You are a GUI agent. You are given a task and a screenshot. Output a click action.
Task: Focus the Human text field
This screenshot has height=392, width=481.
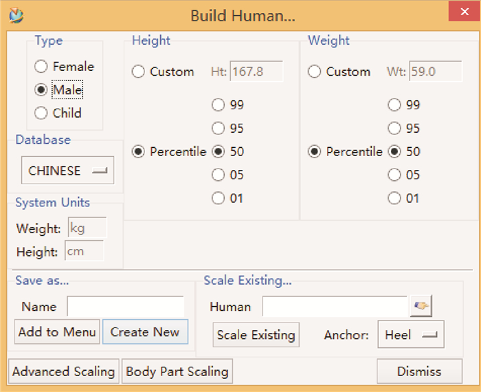(x=335, y=307)
